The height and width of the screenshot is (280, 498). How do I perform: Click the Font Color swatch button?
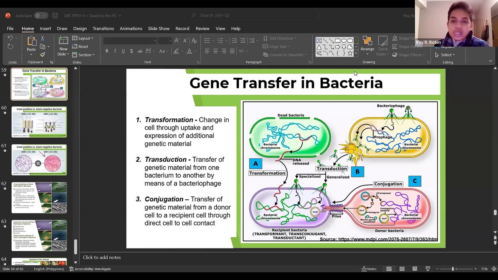(189, 51)
